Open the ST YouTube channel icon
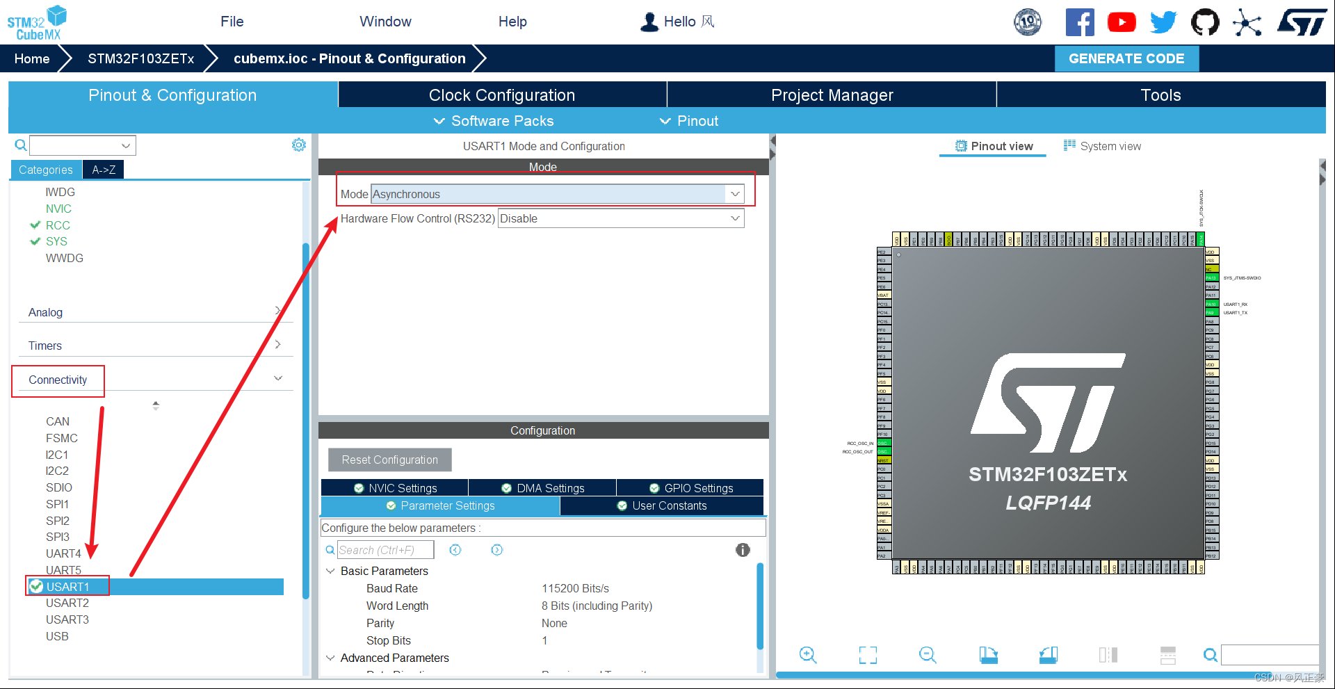The width and height of the screenshot is (1335, 689). tap(1122, 22)
